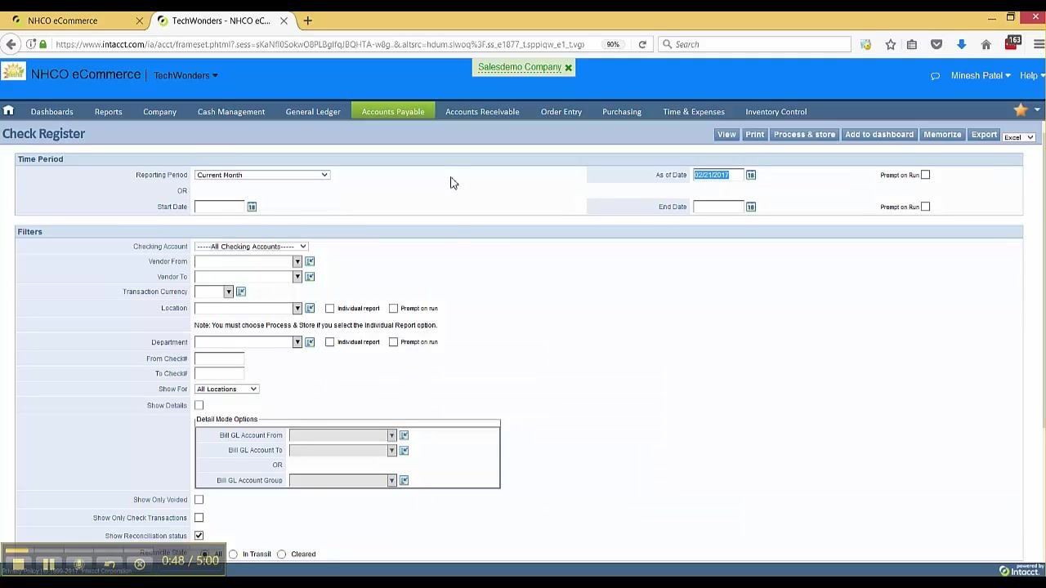
Task: Click lookup icon next to Transaction Currency
Action: (241, 292)
